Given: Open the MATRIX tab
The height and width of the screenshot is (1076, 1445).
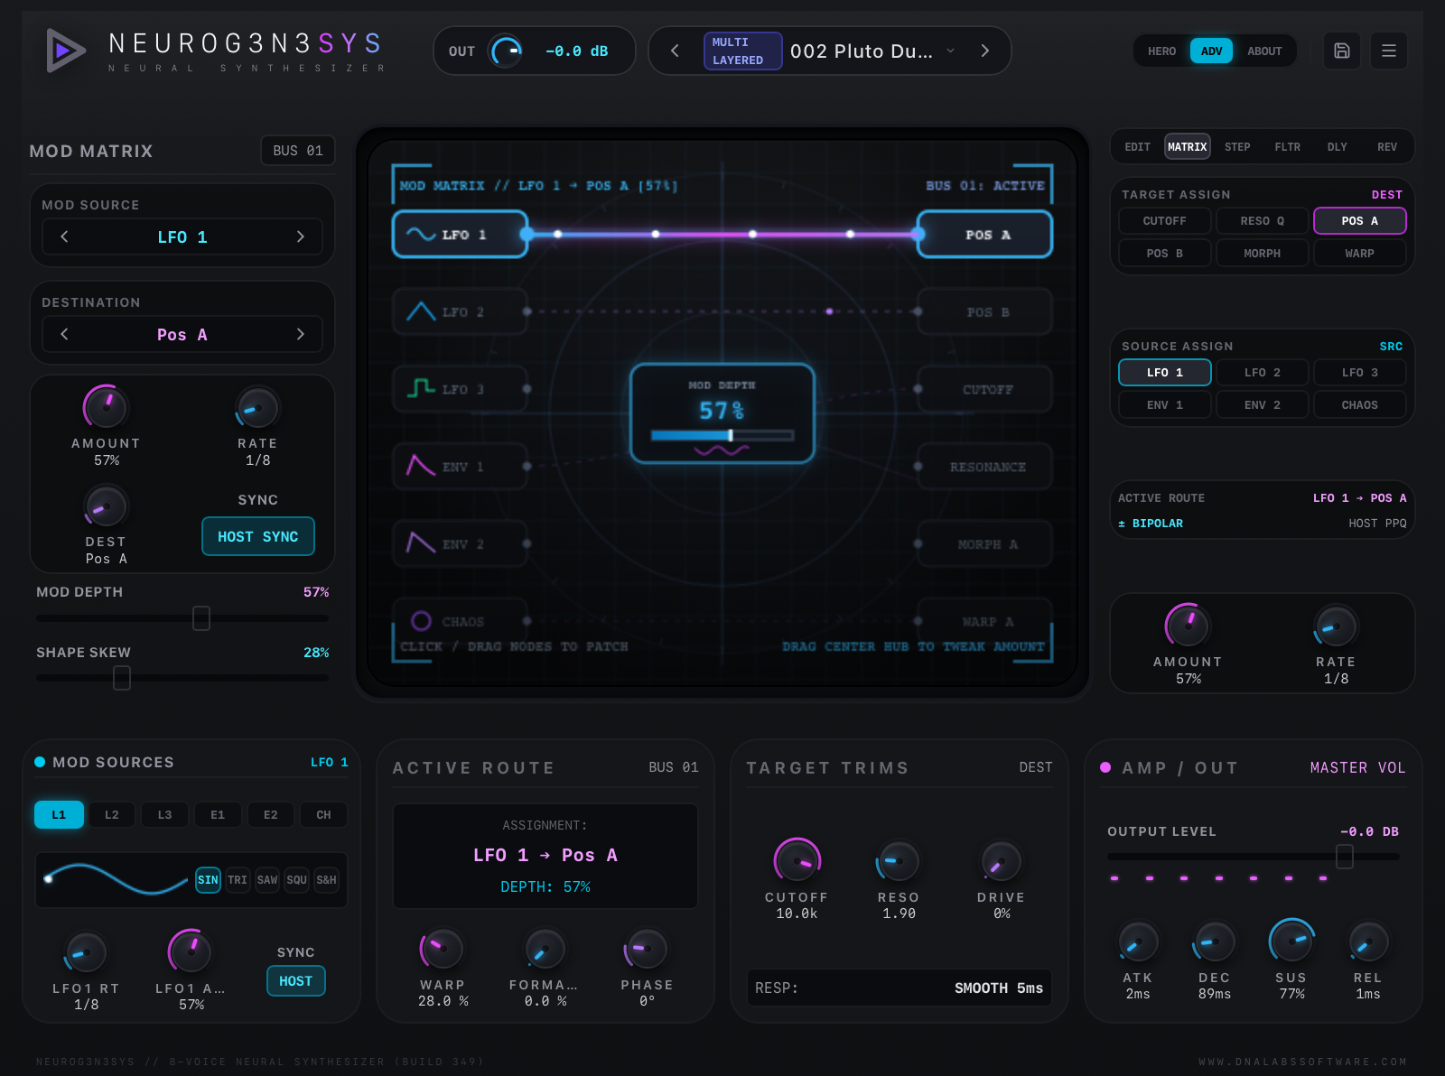Looking at the screenshot, I should [x=1187, y=146].
